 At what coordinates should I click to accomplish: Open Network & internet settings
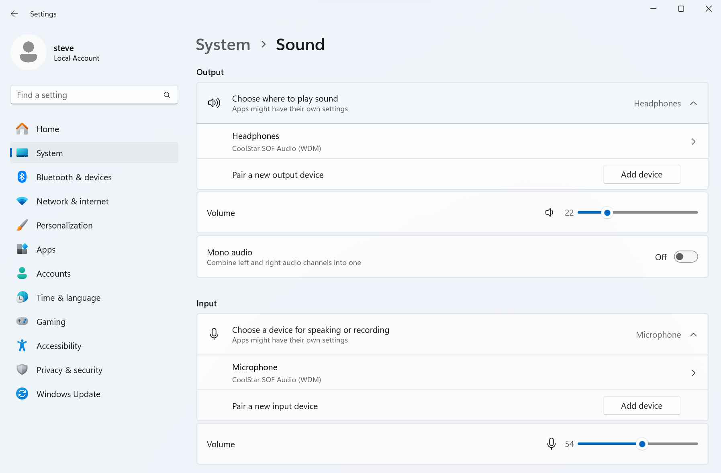click(94, 201)
